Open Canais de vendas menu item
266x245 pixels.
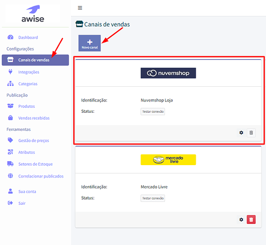coord(35,60)
